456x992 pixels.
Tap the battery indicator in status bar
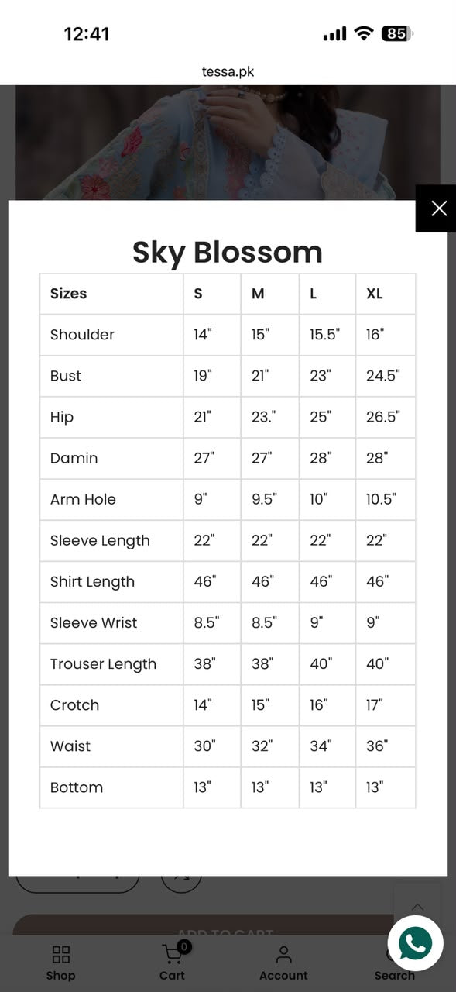pos(397,34)
